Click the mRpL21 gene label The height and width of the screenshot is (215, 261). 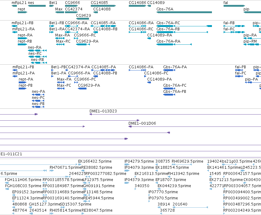[19, 3]
